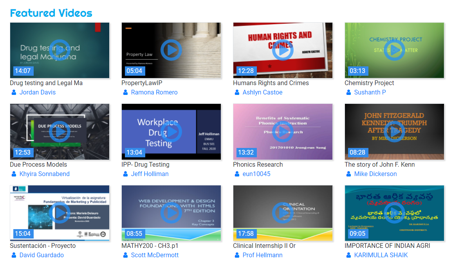Click the user icon beside Prof Hellmann
The image size is (453, 267).
point(237,255)
